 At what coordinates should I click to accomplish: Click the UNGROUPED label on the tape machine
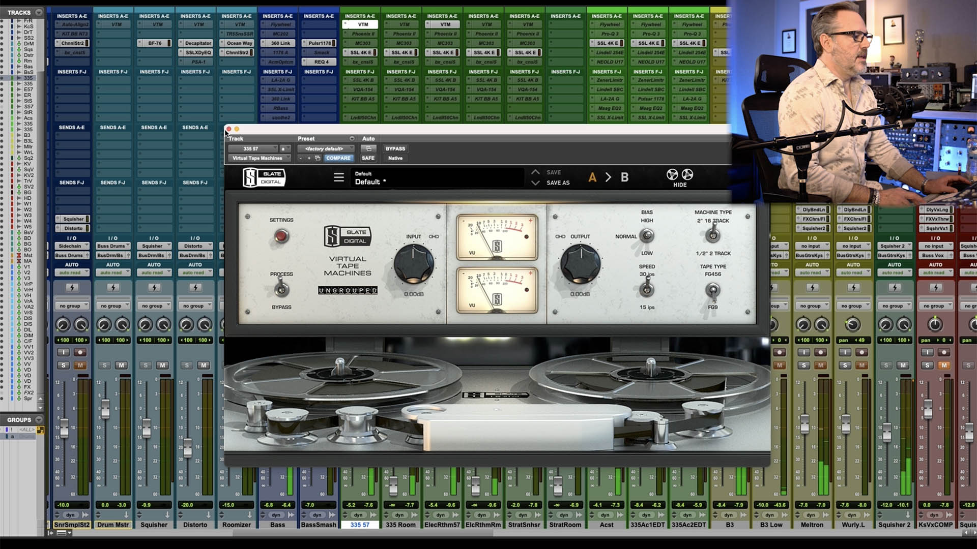[x=348, y=290]
